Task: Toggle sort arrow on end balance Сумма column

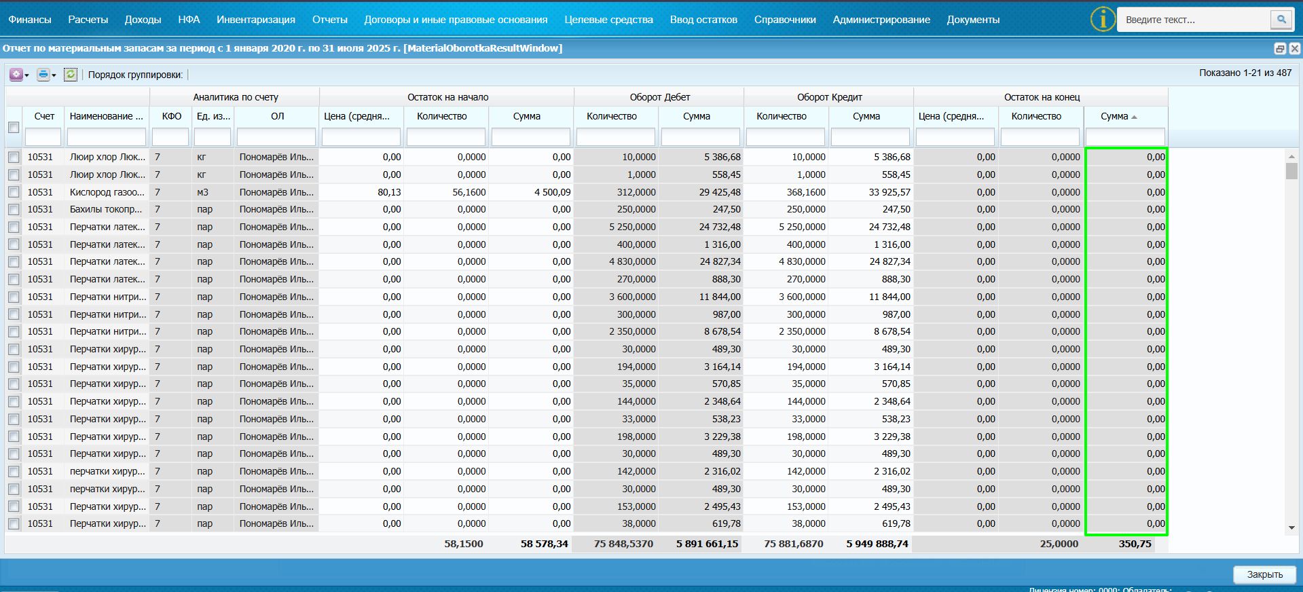Action: coord(1135,117)
